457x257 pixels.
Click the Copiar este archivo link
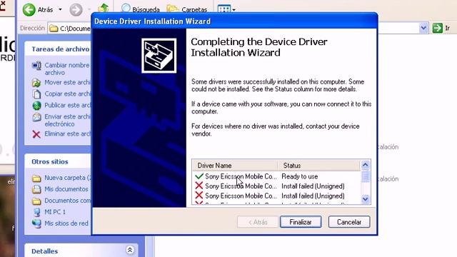pyautogui.click(x=67, y=94)
